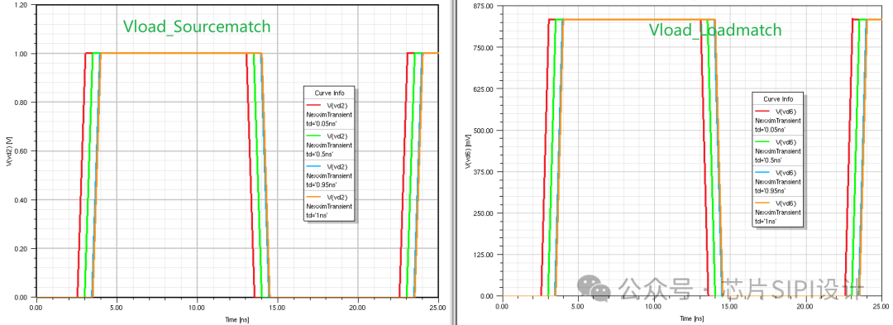
Task: Select td='0.05ns' entry in the left legend
Action: click(322, 122)
